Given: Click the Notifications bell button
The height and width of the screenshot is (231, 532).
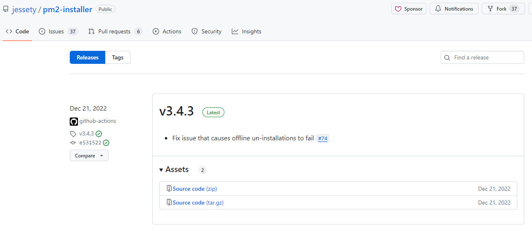Looking at the screenshot, I should [x=454, y=9].
